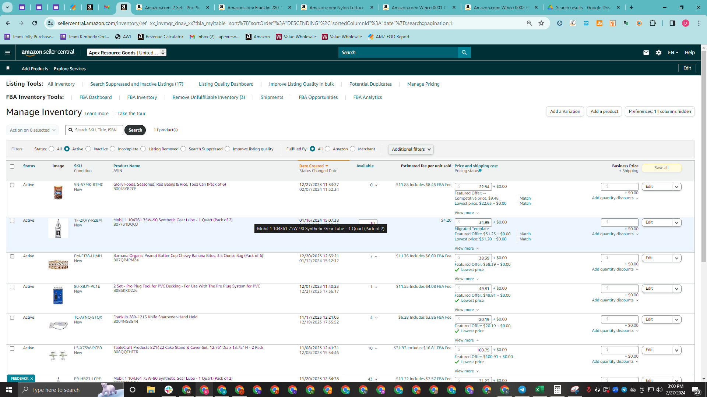The width and height of the screenshot is (707, 397).
Task: Choose the All status filter radio
Action: point(52,149)
